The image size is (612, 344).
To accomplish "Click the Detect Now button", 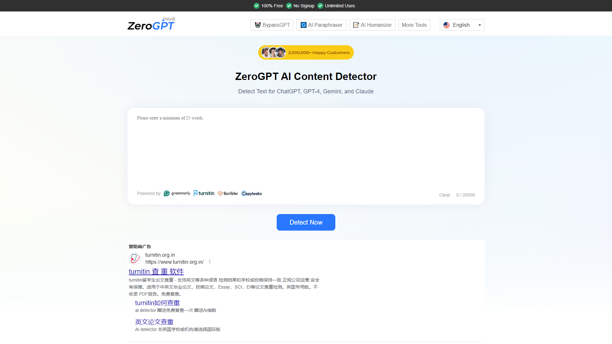I will coord(306,222).
